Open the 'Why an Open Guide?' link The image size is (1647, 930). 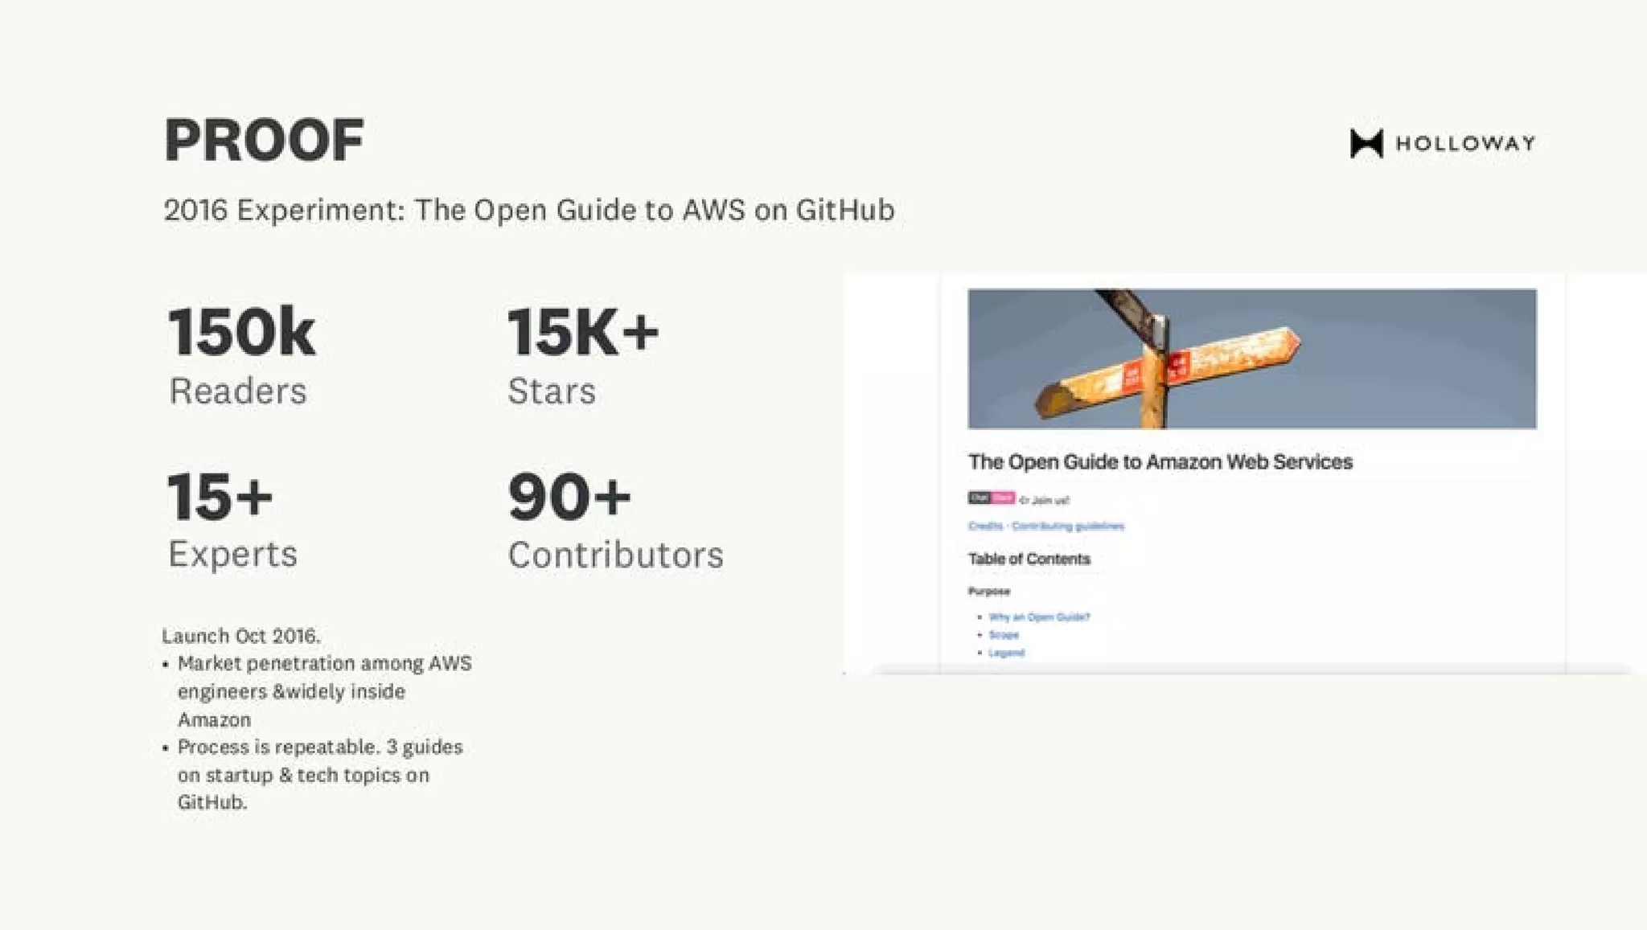1039,617
